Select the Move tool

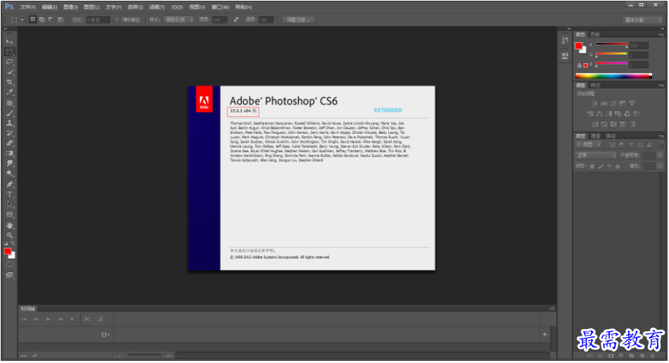point(10,41)
